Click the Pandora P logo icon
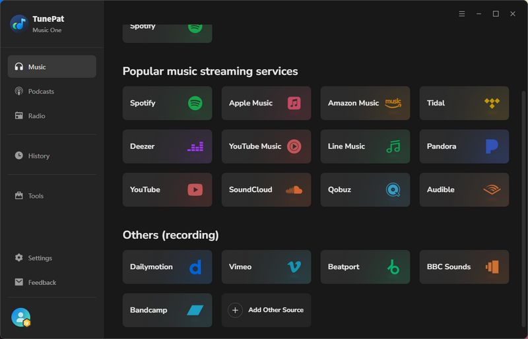 492,146
